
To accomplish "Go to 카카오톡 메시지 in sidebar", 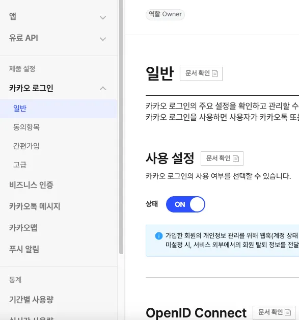I will (35, 206).
